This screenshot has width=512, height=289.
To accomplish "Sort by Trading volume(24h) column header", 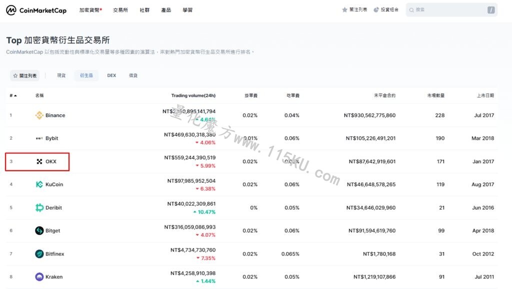I will (x=193, y=95).
